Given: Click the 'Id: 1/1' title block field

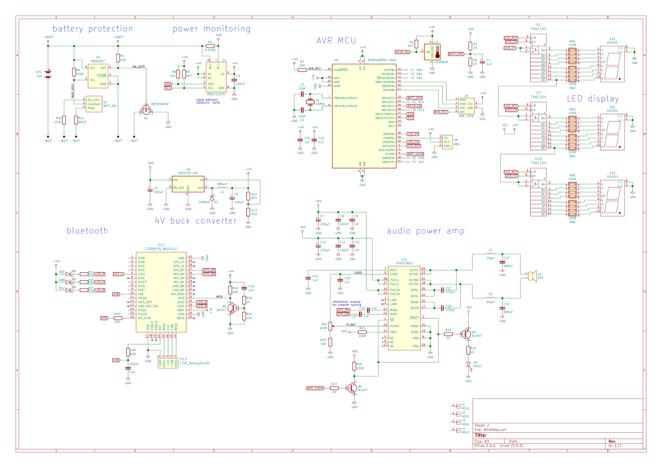Looking at the screenshot, I should 615,445.
